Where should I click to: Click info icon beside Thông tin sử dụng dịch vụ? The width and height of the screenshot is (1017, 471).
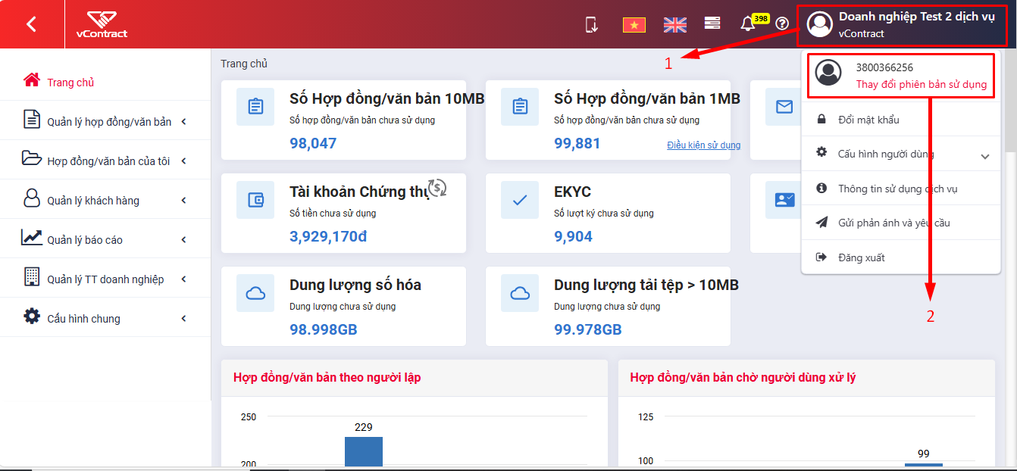tap(821, 188)
